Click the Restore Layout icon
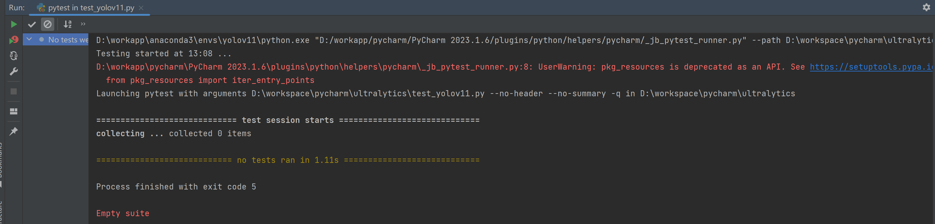935x224 pixels. 14,111
